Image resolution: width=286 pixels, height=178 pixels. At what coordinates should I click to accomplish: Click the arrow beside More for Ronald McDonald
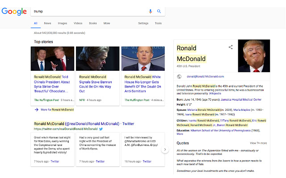[37, 110]
